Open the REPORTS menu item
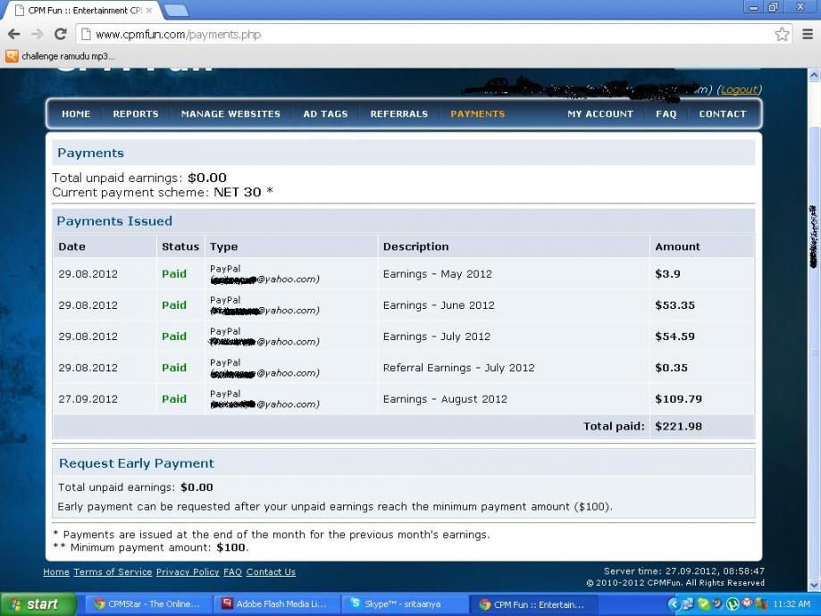The image size is (821, 616). (136, 113)
